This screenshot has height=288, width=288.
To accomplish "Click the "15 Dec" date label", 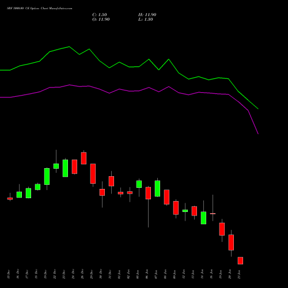I will click(x=8, y=274).
